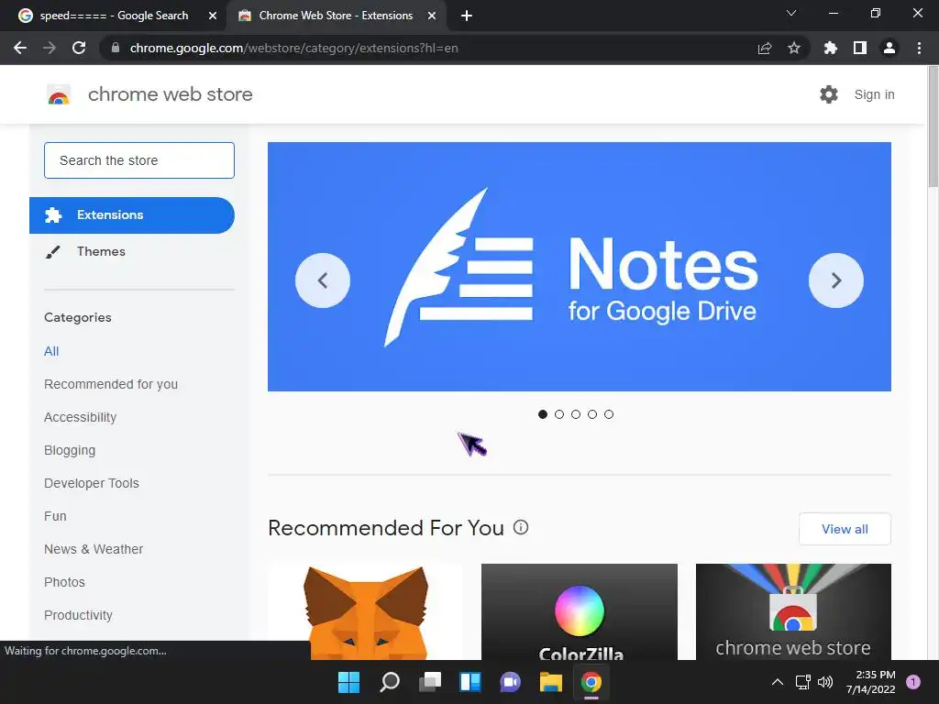The height and width of the screenshot is (704, 939).
Task: Open the Notes for Google Drive banner
Action: point(580,267)
